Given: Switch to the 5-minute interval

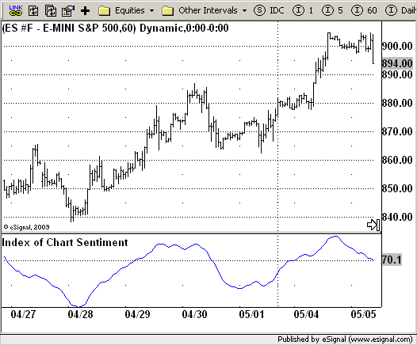Looking at the screenshot, I should coord(332,10).
